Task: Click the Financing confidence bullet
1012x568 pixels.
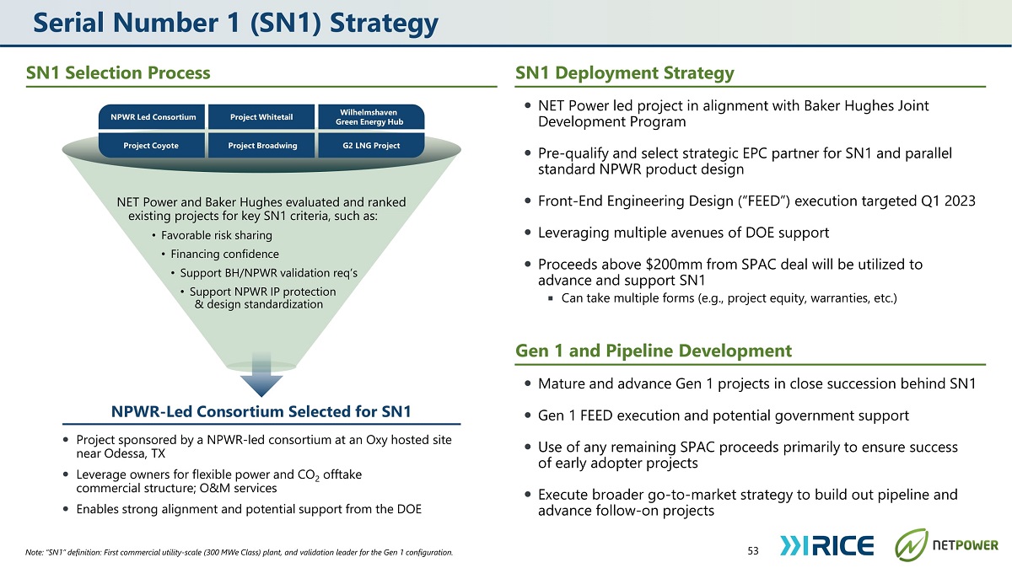Action: (x=219, y=254)
